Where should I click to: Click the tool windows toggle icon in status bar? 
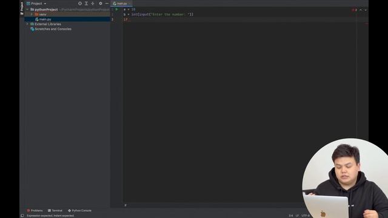(x=22, y=216)
